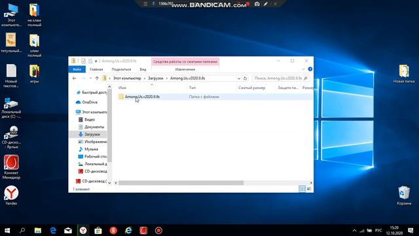The height and width of the screenshot is (236, 419).
Task: Open Yandex Browser taskbar icon
Action: (x=83, y=230)
